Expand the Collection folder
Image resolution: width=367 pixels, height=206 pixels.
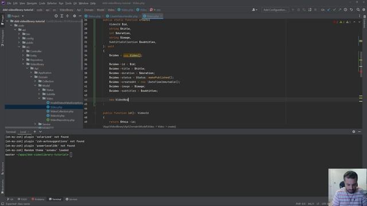click(35, 81)
